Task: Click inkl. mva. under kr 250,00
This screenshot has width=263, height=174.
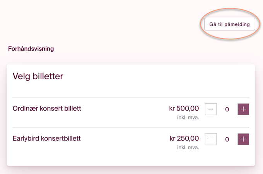Action: (x=188, y=147)
